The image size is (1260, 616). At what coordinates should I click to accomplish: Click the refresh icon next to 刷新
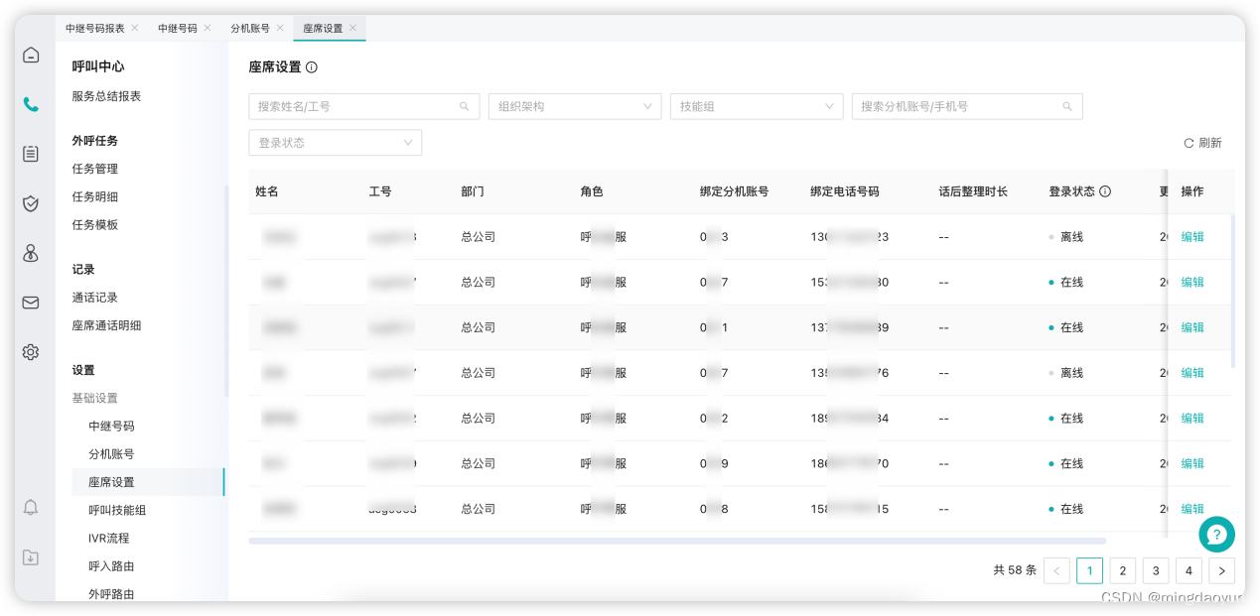point(1190,142)
